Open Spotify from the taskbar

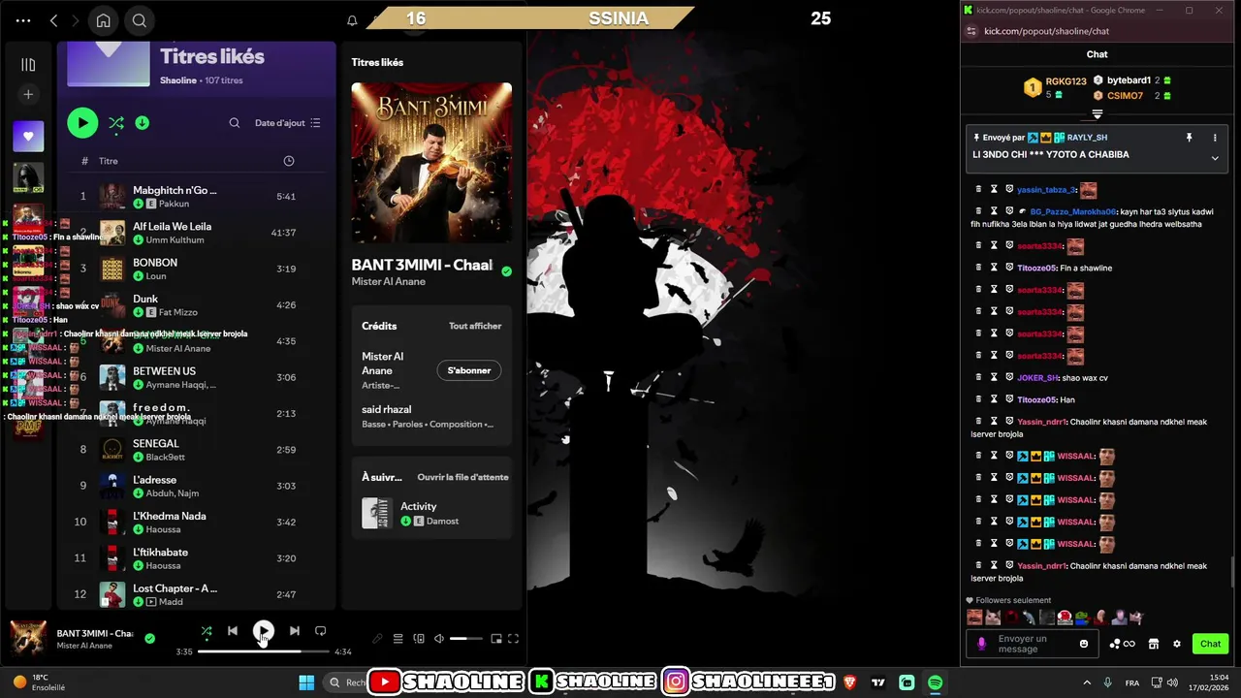[935, 682]
